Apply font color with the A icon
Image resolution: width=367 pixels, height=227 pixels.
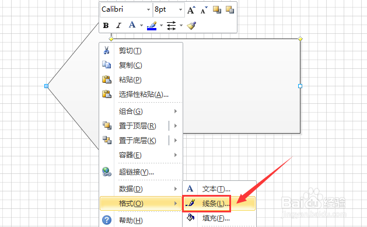132,25
